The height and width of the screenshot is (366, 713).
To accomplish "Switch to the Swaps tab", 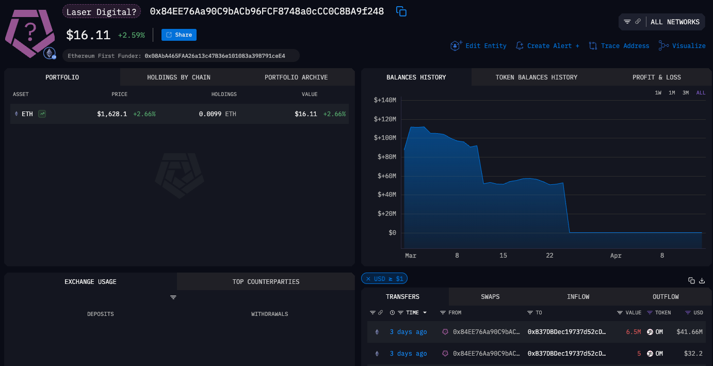I will (x=490, y=296).
